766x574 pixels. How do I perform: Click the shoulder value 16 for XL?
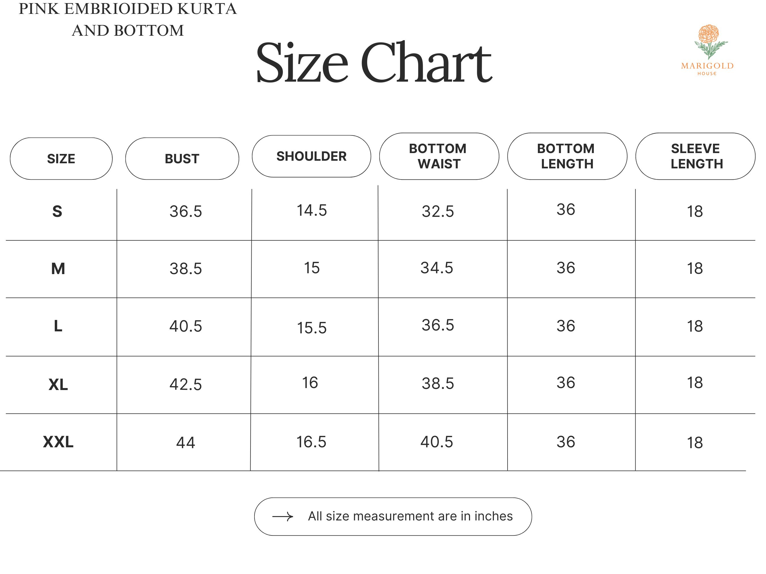310,383
